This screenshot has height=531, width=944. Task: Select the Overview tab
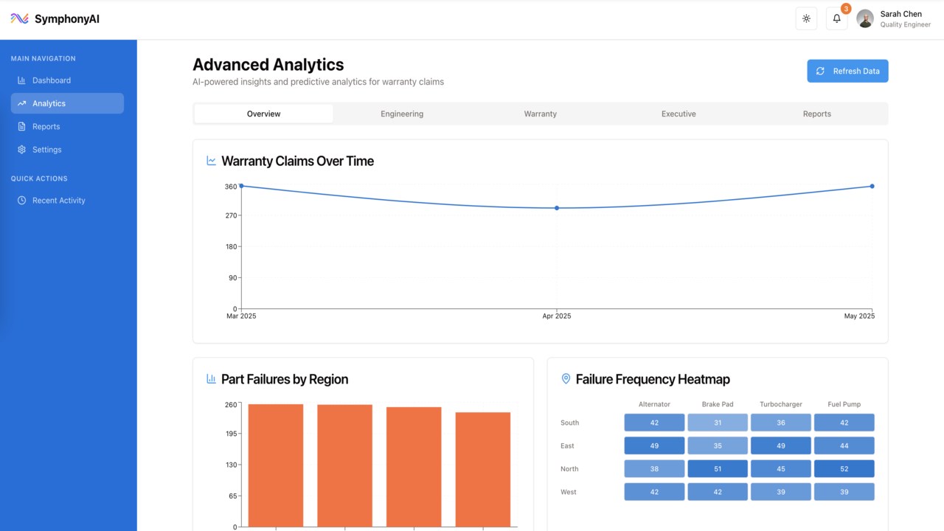click(x=263, y=114)
